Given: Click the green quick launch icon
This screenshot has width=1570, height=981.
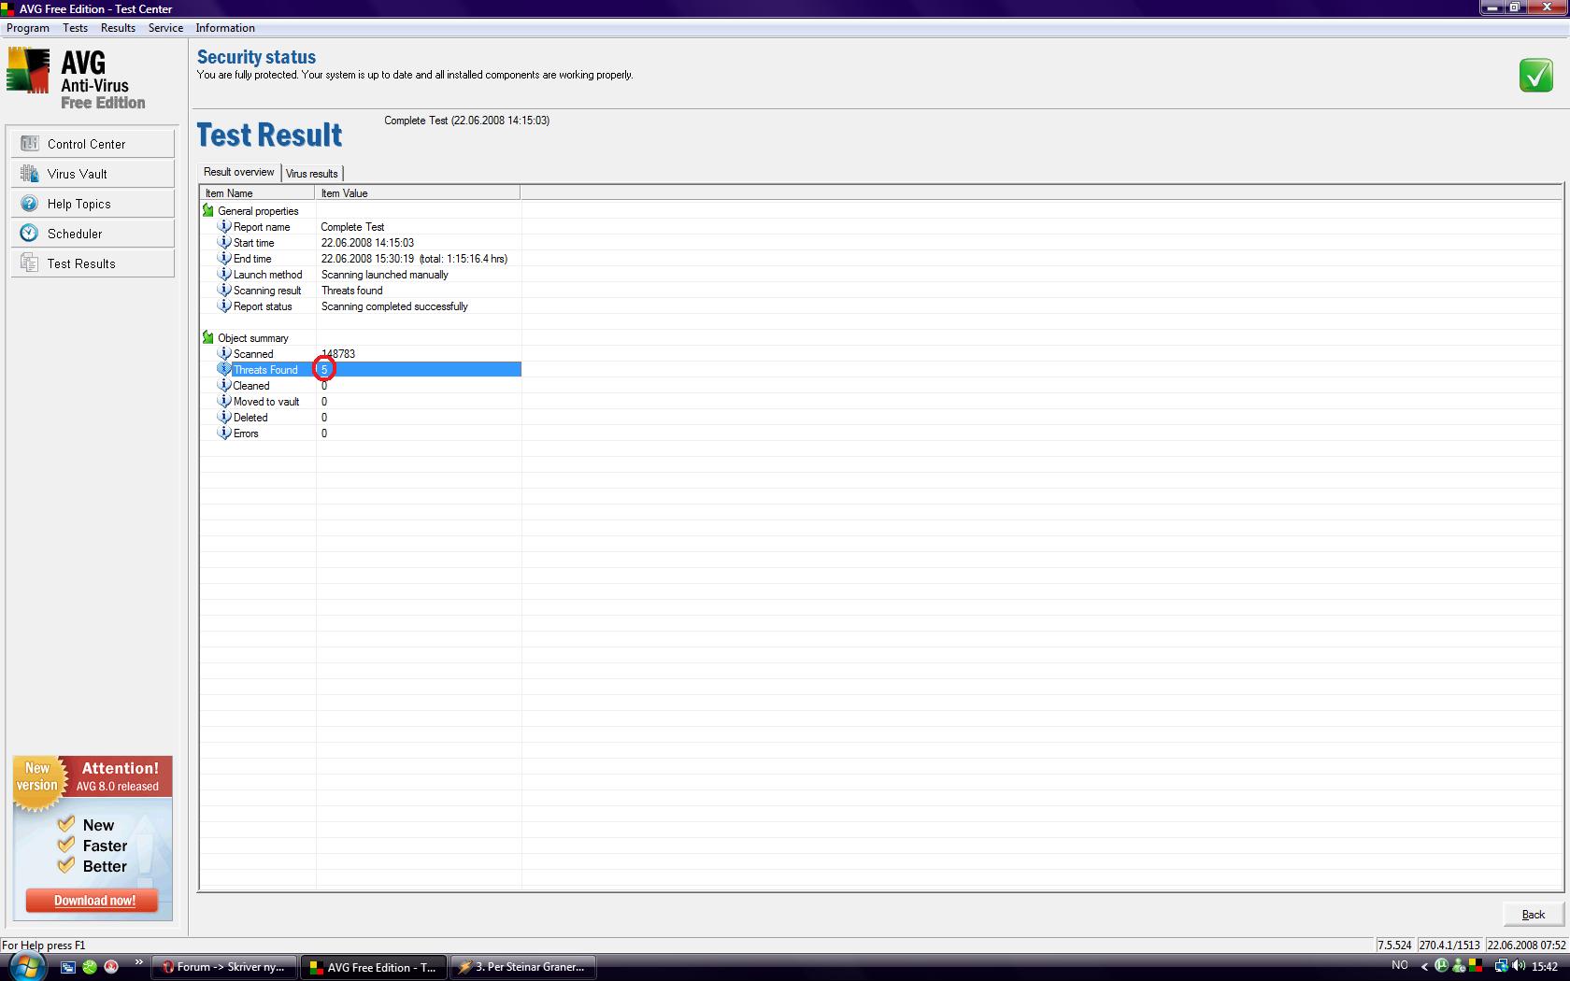Looking at the screenshot, I should point(90,967).
